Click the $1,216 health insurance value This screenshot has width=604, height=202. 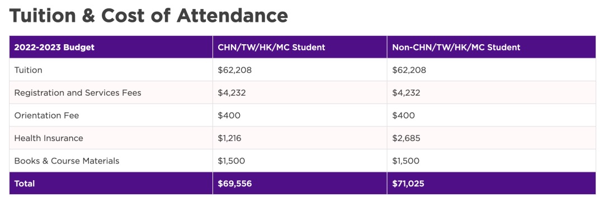[230, 138]
